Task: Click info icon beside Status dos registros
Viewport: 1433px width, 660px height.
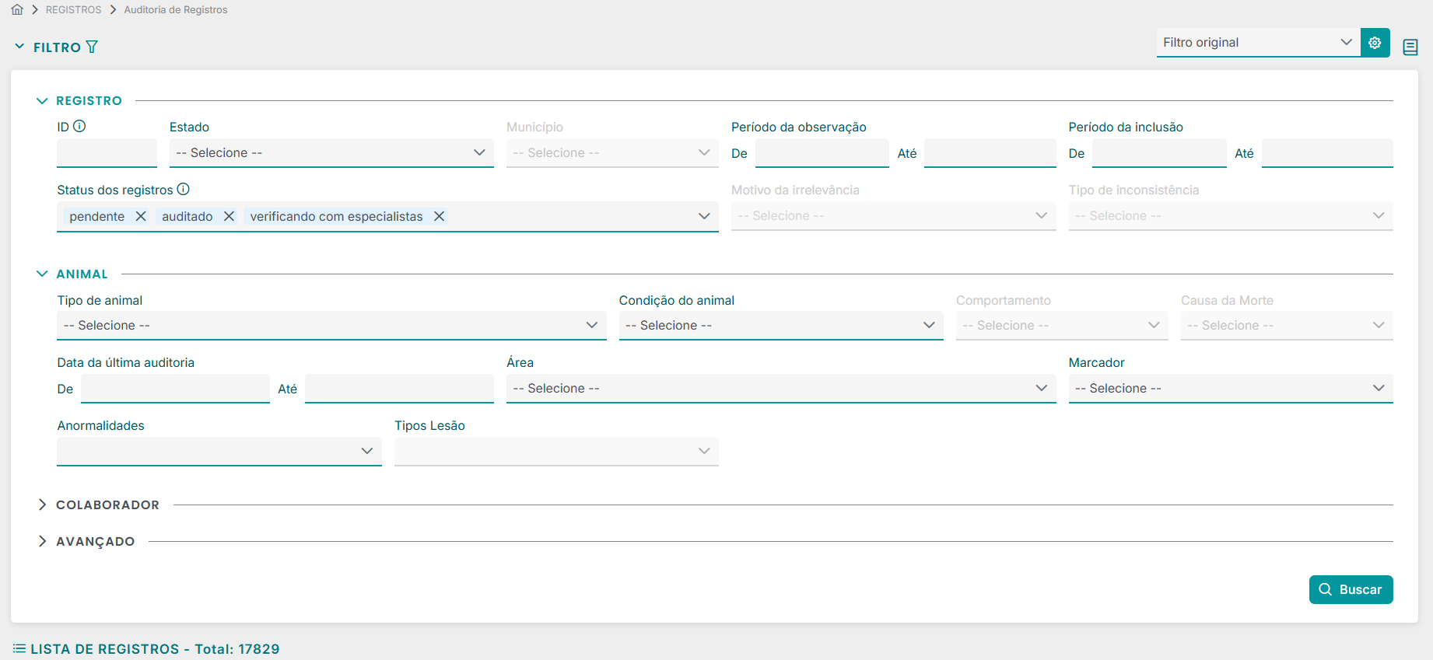Action: tap(184, 190)
